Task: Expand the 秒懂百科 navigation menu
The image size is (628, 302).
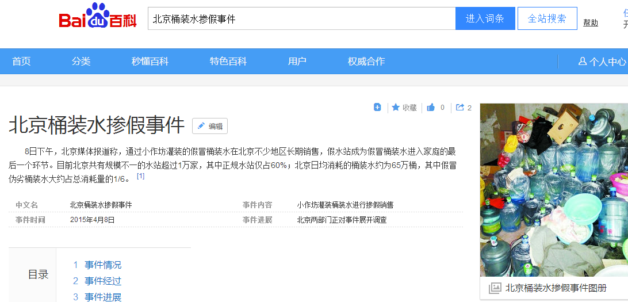Action: pos(150,62)
